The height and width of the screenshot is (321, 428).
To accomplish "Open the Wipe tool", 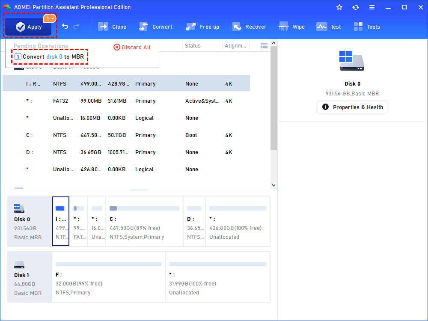I will point(291,27).
